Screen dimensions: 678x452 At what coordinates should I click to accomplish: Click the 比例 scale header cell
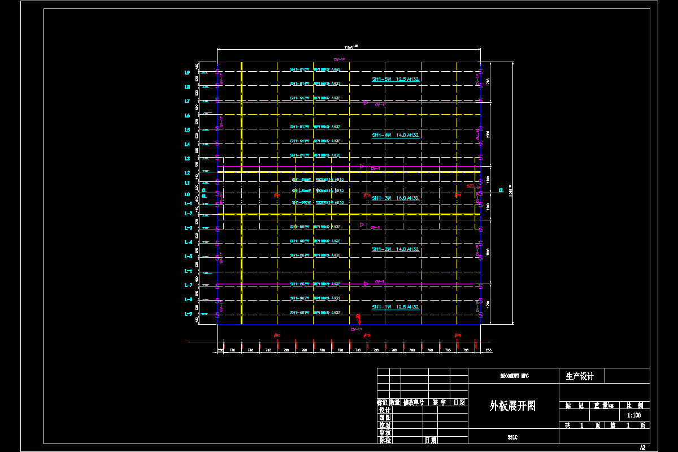(634, 406)
